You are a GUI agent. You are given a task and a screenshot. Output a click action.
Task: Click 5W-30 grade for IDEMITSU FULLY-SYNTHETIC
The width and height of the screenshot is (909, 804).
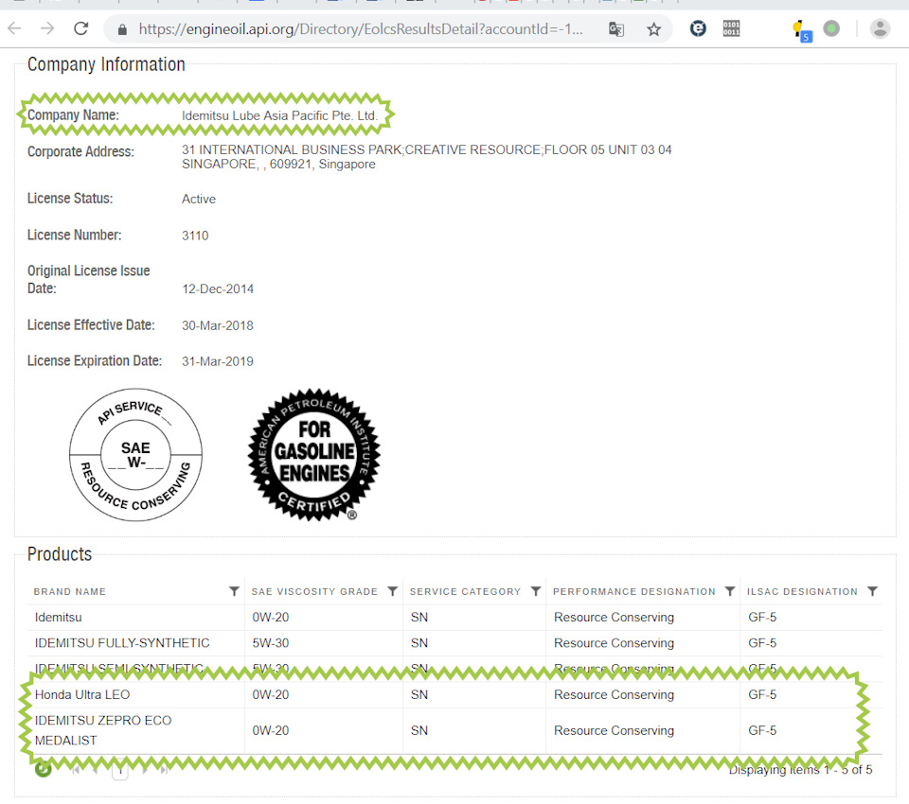tap(270, 643)
